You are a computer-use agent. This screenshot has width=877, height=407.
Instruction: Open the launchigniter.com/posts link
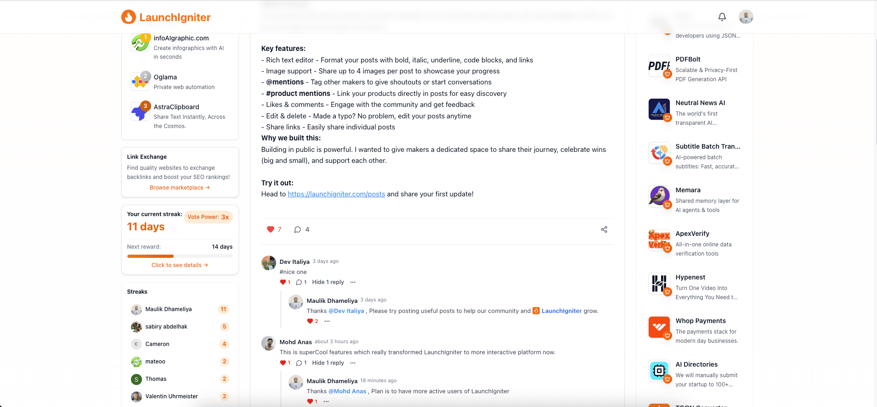(x=336, y=194)
